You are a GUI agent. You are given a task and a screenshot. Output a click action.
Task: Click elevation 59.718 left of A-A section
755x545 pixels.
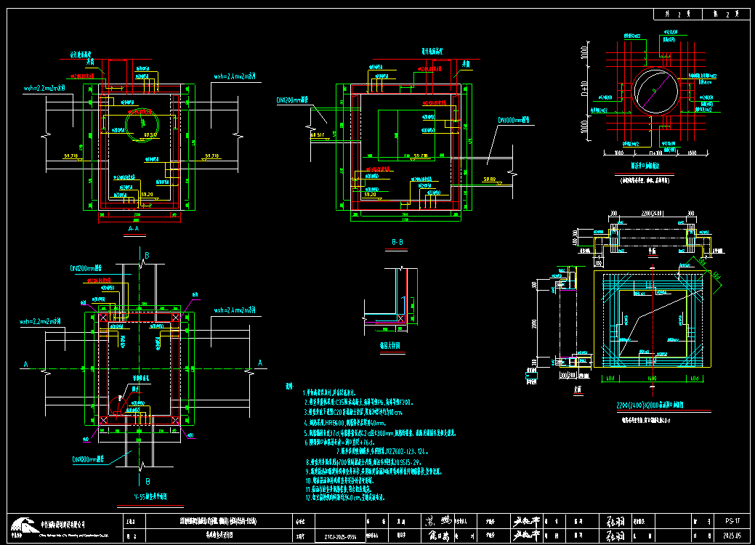70,156
